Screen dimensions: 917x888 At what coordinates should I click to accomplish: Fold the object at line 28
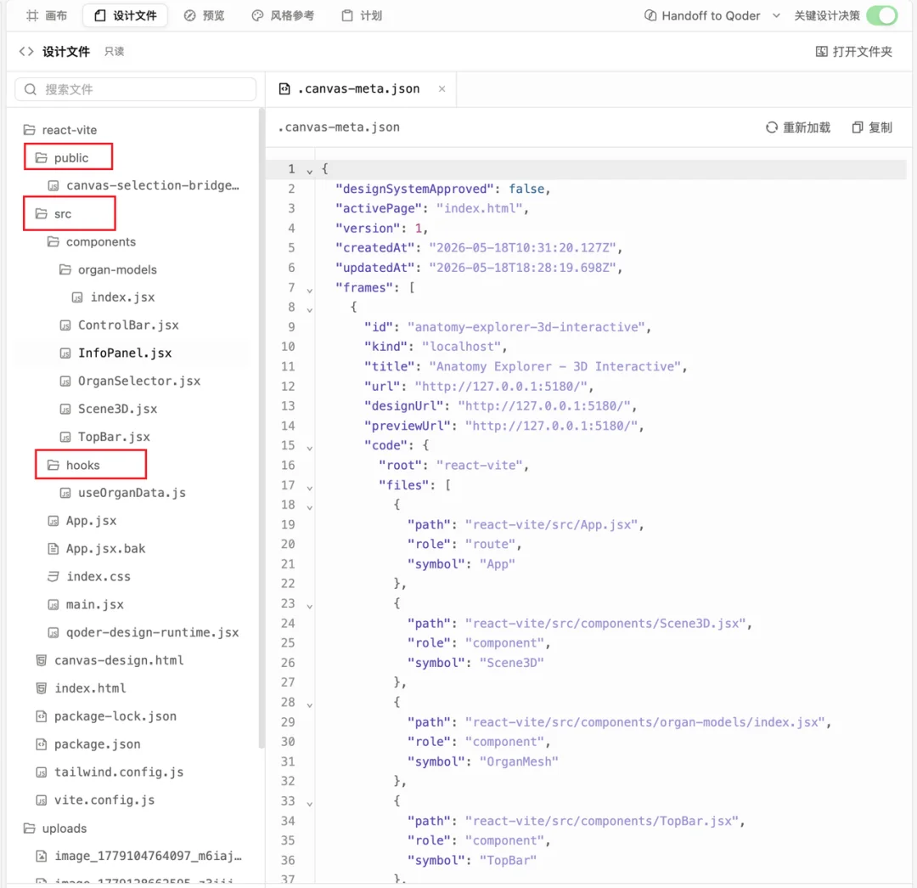tap(309, 704)
